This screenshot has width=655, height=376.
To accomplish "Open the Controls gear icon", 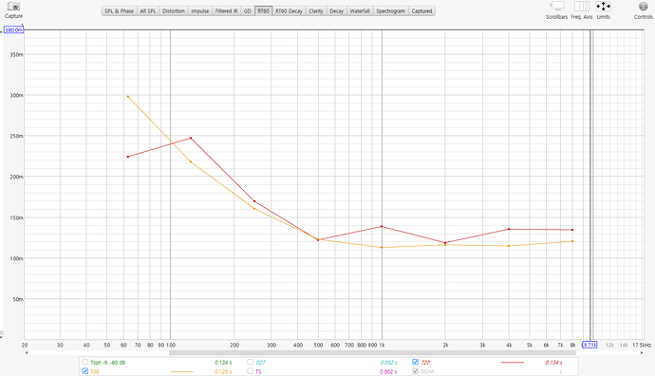I will [643, 7].
